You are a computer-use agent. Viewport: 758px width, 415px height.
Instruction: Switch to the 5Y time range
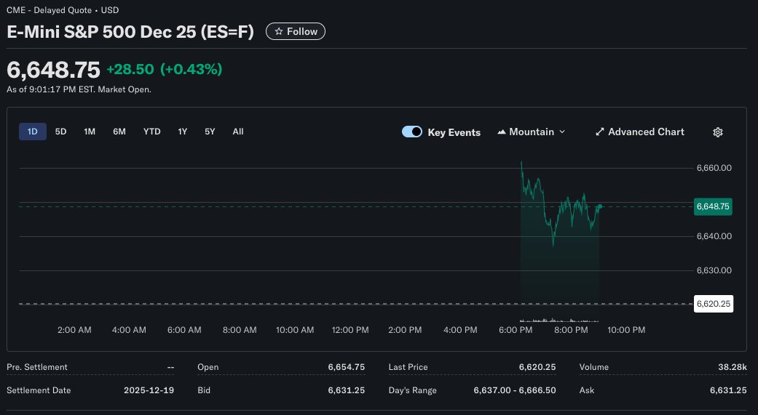click(x=210, y=132)
